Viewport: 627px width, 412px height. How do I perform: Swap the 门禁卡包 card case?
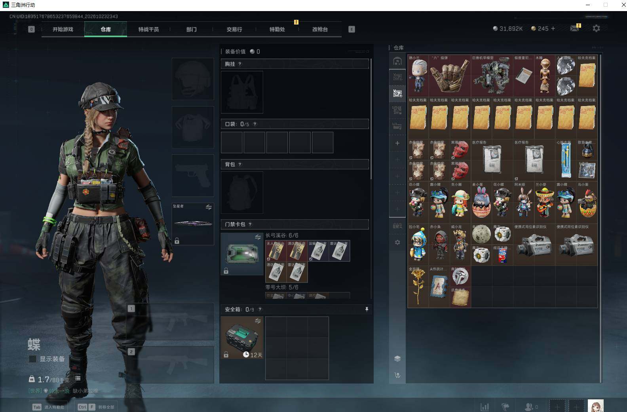point(258,237)
